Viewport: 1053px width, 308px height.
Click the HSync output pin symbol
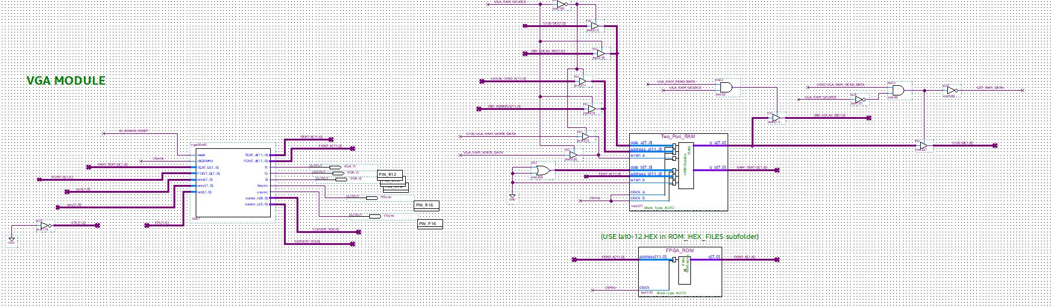click(372, 198)
